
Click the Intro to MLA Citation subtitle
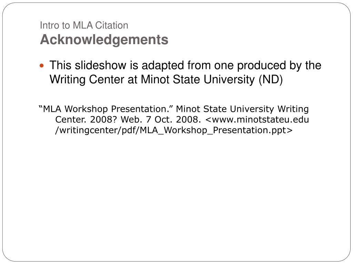(84, 25)
